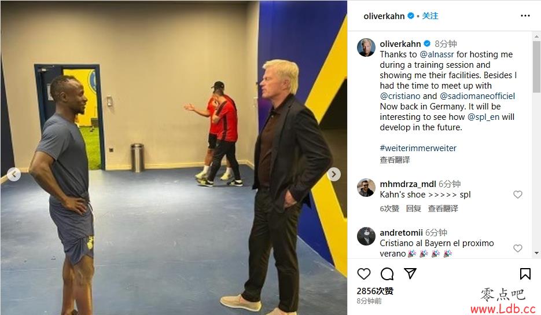Open the three-dot more options menu
The image size is (541, 315).
click(525, 16)
